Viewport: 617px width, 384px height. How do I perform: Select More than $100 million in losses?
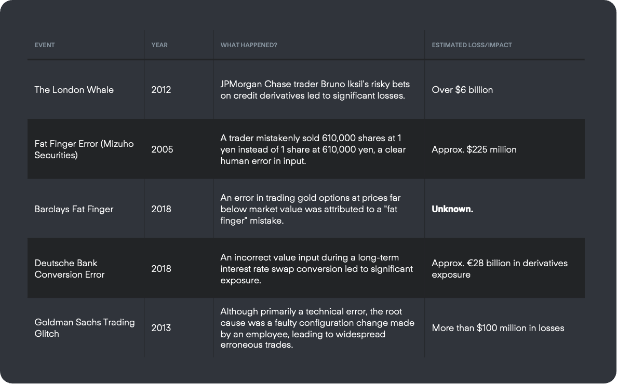498,328
